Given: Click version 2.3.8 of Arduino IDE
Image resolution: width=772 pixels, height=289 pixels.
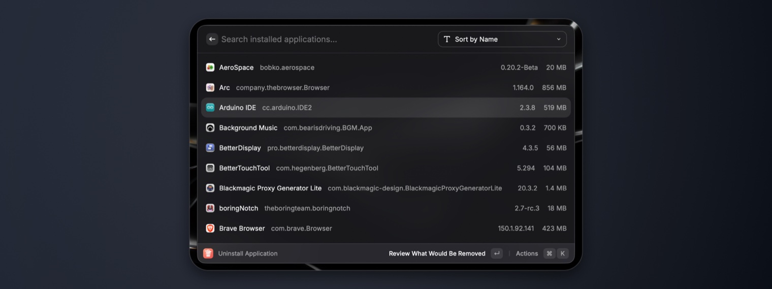Looking at the screenshot, I should (527, 108).
